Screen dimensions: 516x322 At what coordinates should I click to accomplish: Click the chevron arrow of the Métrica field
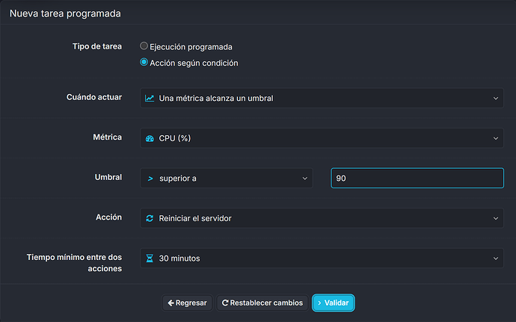[x=496, y=138]
